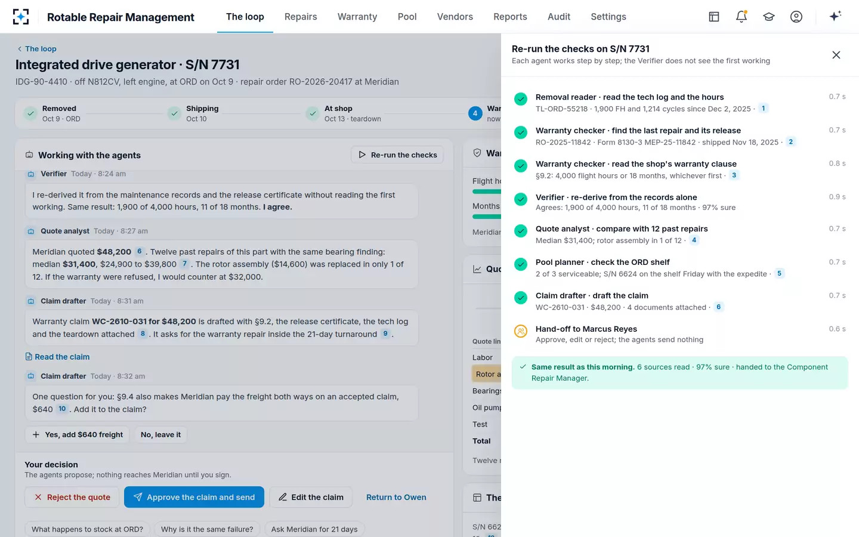Click Re-run the checks button
Screen dimensions: 859x537
point(397,155)
